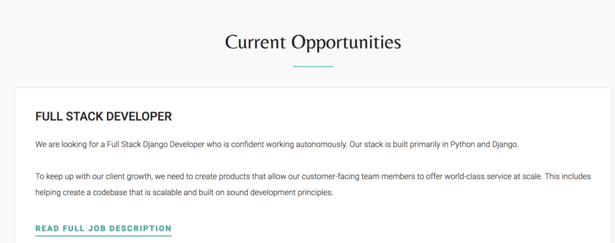
Task: Click the teal divider under Current Opportunities
Action: coord(313,67)
